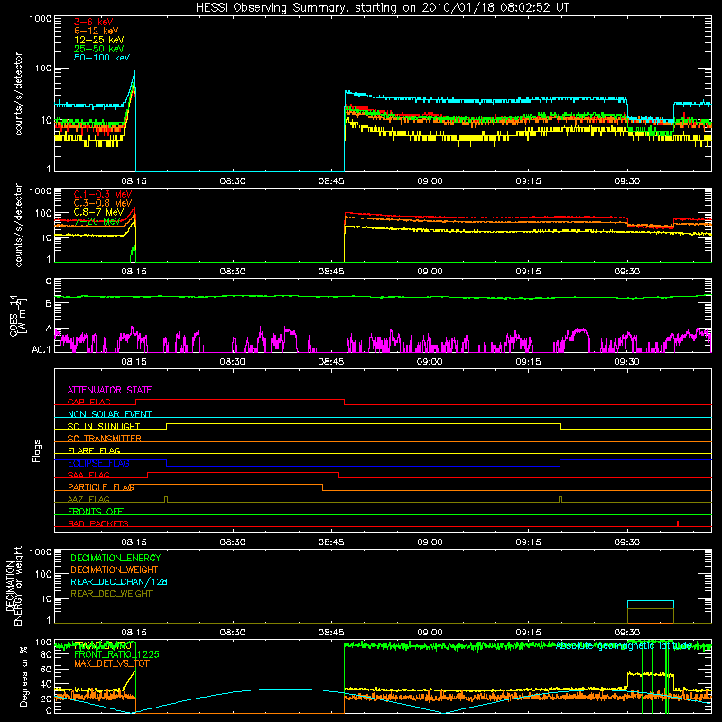Click the PARTICLE_FLAG label
This screenshot has width=722, height=722.
101,487
